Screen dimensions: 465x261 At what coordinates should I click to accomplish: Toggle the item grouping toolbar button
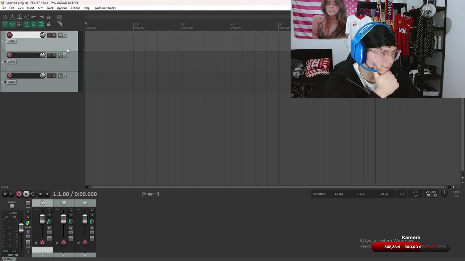12,24
